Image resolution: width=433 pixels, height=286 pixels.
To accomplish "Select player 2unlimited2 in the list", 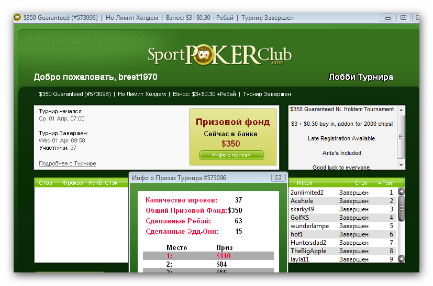I will 342,193.
